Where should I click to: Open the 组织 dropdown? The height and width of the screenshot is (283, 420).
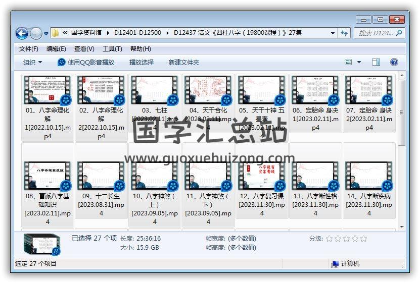point(32,63)
